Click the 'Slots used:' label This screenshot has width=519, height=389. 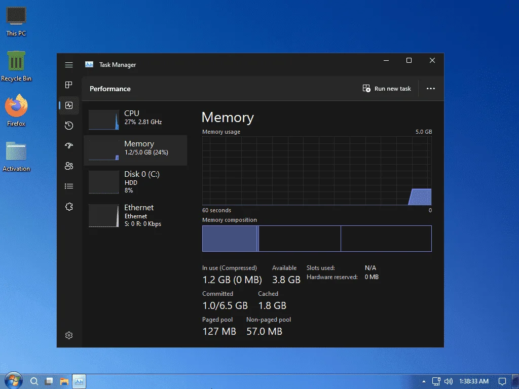point(320,268)
